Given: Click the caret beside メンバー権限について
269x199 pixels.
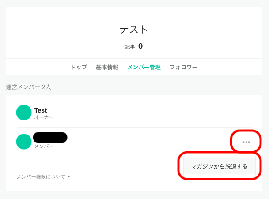Looking at the screenshot, I should pos(69,177).
